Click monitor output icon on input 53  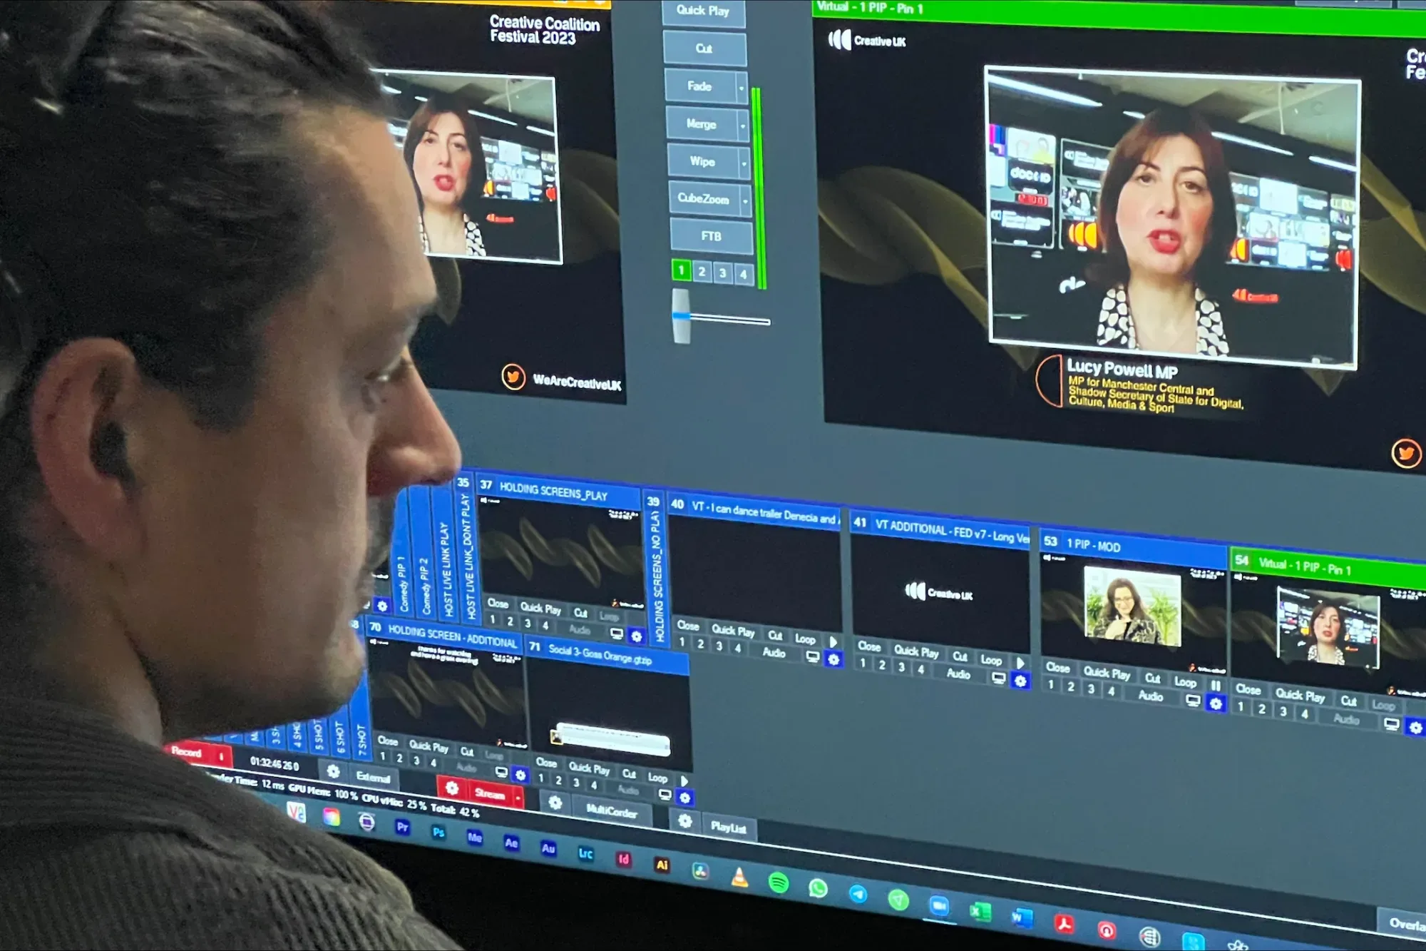[1193, 701]
